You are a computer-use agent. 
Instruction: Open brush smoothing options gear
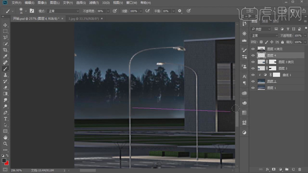[180, 11]
